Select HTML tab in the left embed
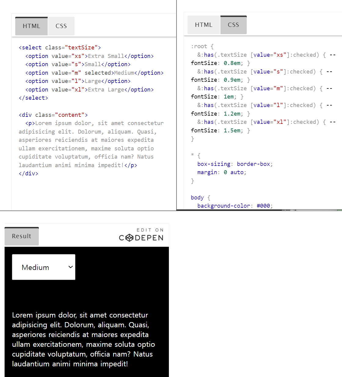342x377 pixels. [31, 26]
